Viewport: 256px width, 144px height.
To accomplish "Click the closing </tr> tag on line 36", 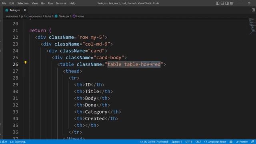I will 75,132.
